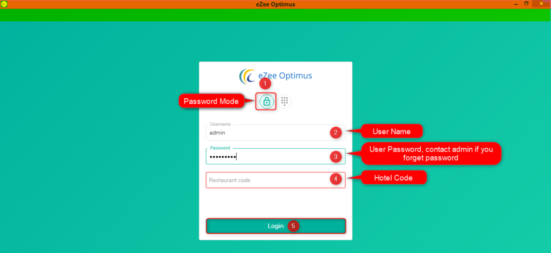This screenshot has height=253, width=551.
Task: Restore down the eZee Optimus window
Action: point(526,4)
